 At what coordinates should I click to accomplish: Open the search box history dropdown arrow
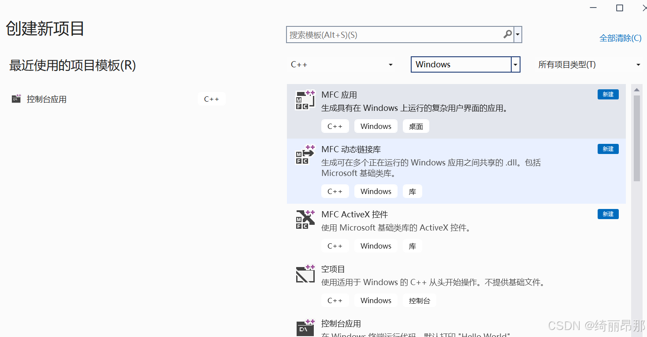[518, 34]
